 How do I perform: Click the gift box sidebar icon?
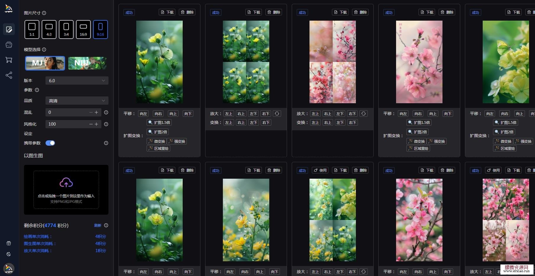9,243
